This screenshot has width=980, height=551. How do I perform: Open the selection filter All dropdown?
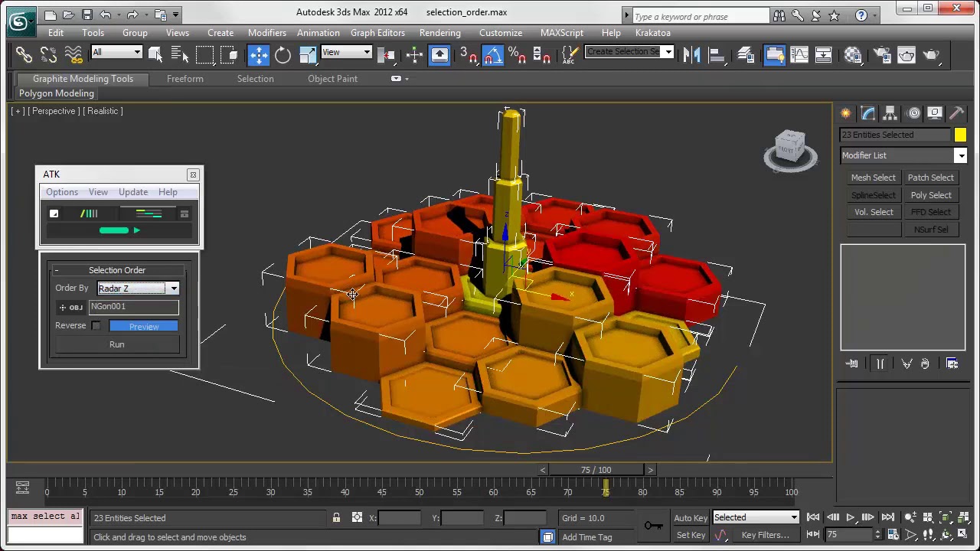137,53
